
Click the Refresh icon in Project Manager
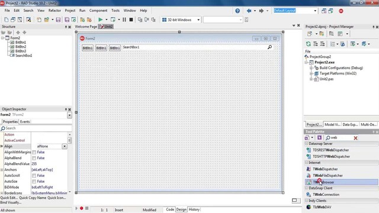pyautogui.click(x=308, y=44)
